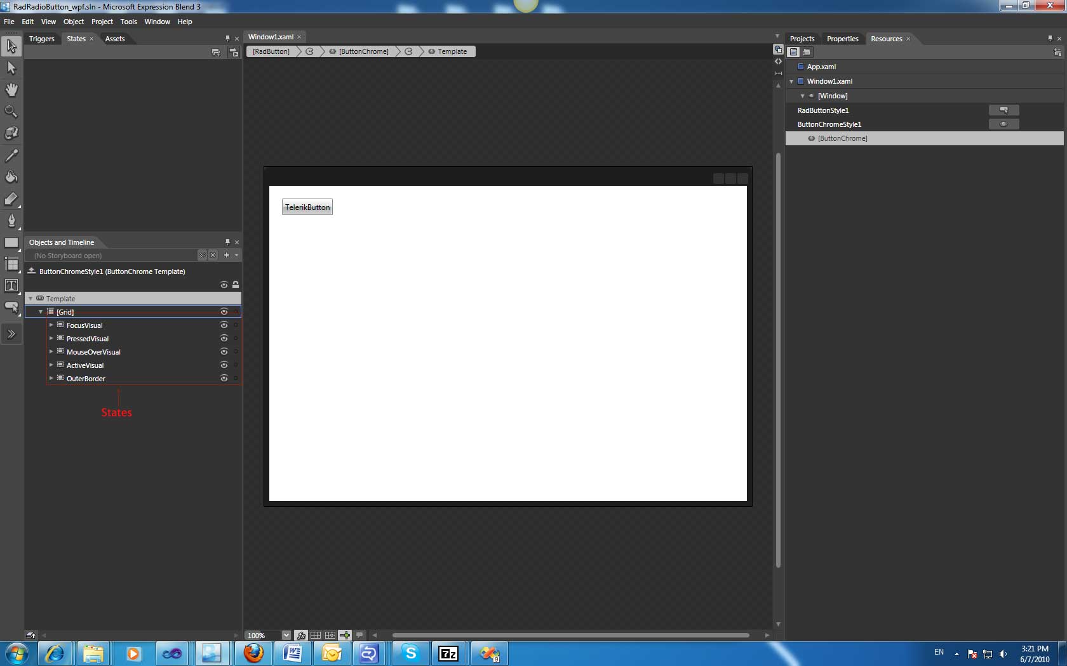The image size is (1067, 666).
Task: Select the Gradient tool in toolbox
Action: [x=11, y=199]
